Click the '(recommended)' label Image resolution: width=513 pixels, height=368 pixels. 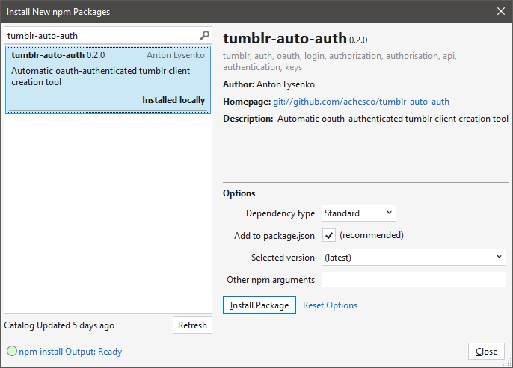[x=372, y=235]
